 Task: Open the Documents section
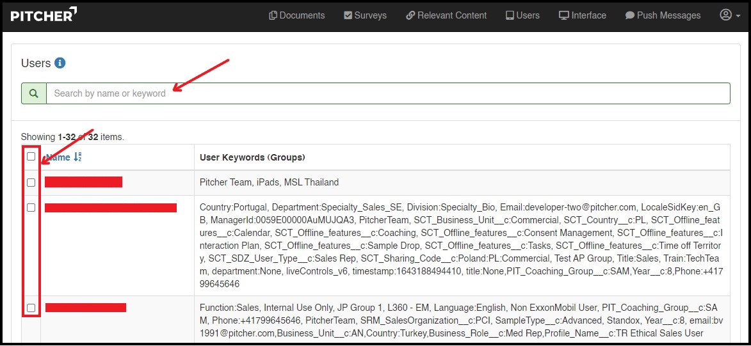tap(296, 15)
